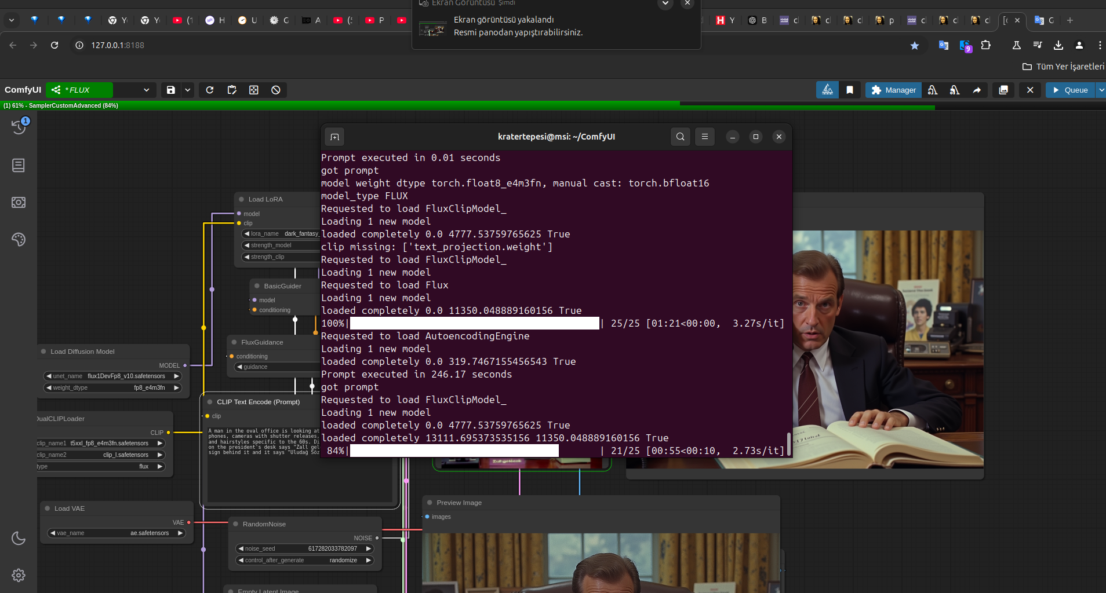Viewport: 1106px width, 593px height.
Task: Open the browser downloads icon
Action: (1058, 45)
